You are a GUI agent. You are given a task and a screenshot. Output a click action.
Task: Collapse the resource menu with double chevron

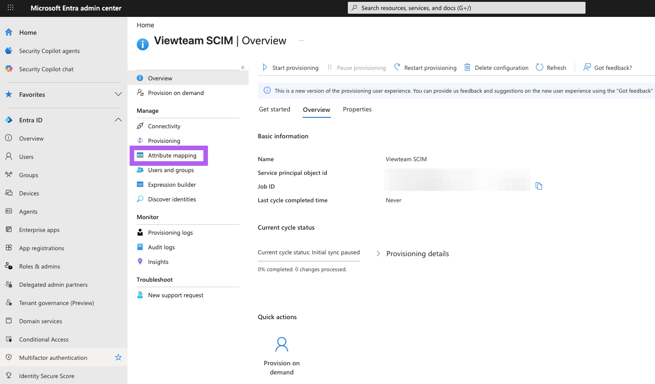pyautogui.click(x=243, y=68)
